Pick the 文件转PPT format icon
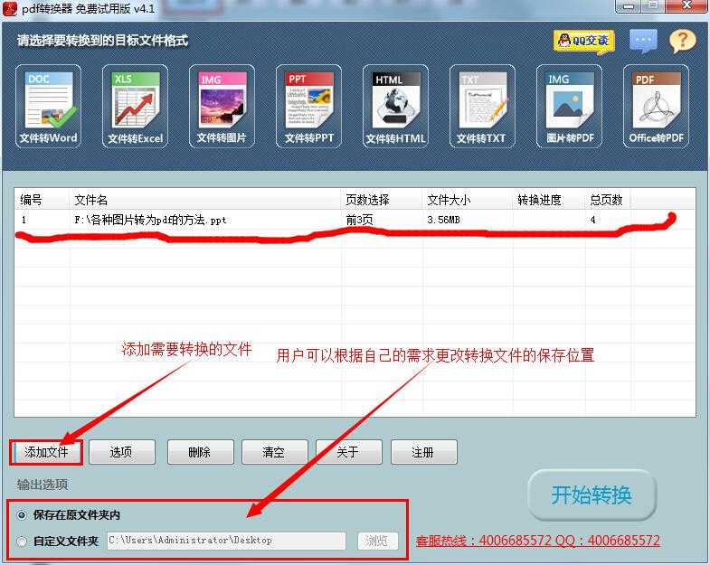Screen dimensions: 710x565 click(x=309, y=106)
